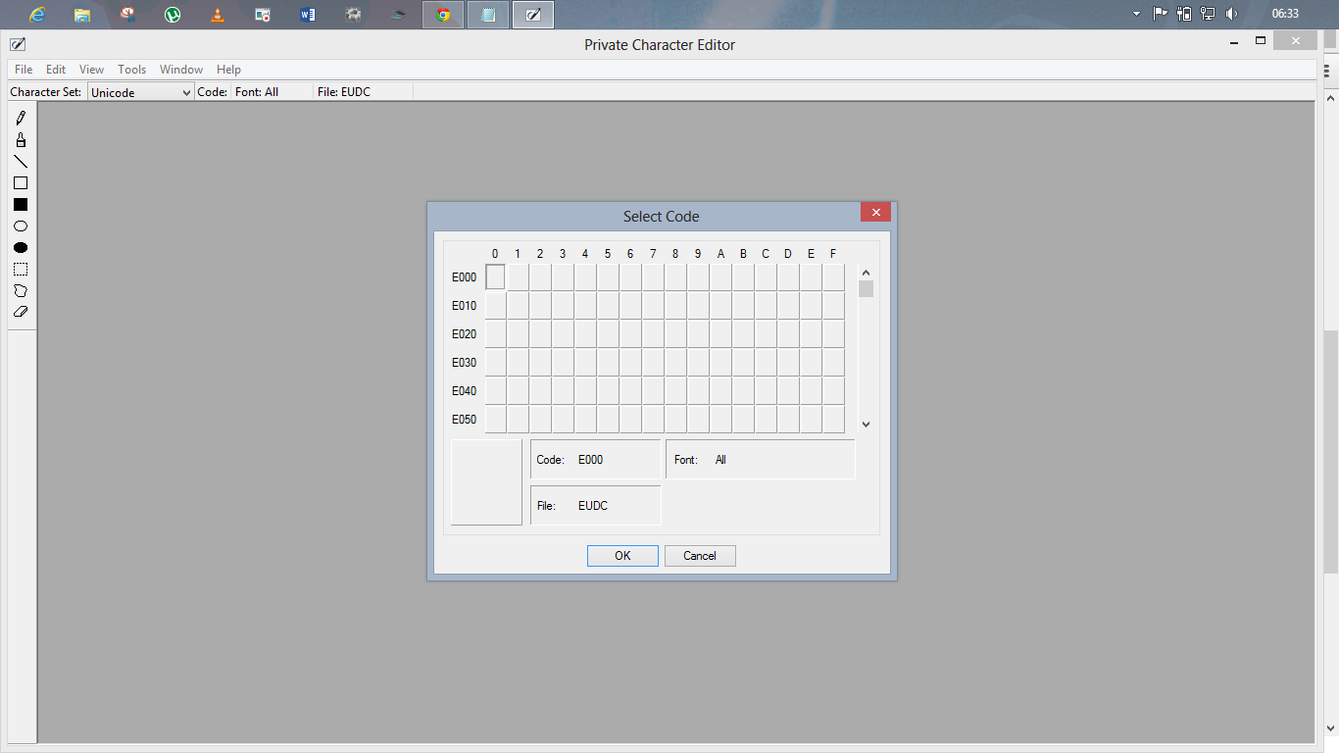Click 'Font: All' in the guide bar
Image resolution: width=1339 pixels, height=753 pixels.
click(257, 92)
